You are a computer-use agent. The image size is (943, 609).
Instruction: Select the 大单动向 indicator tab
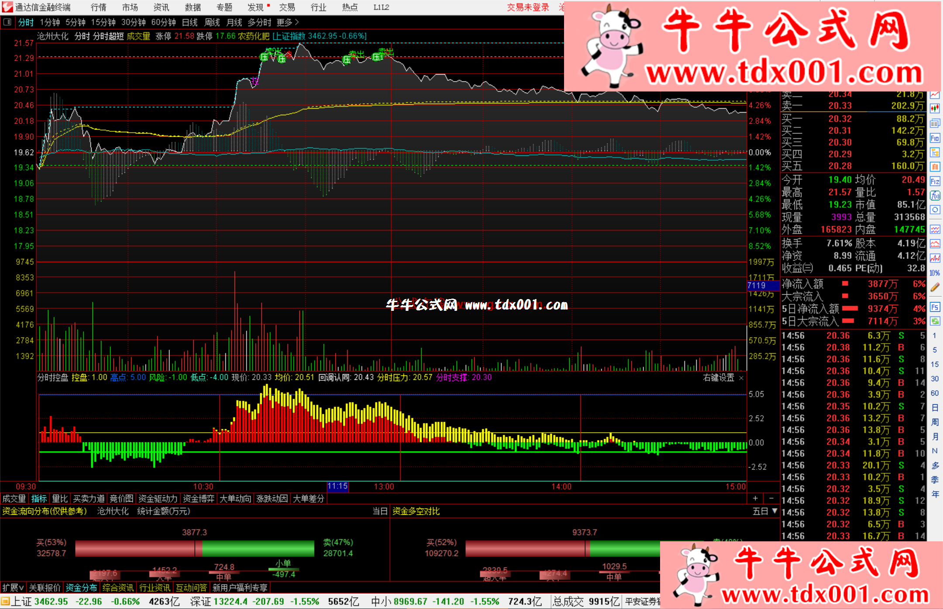tap(235, 499)
